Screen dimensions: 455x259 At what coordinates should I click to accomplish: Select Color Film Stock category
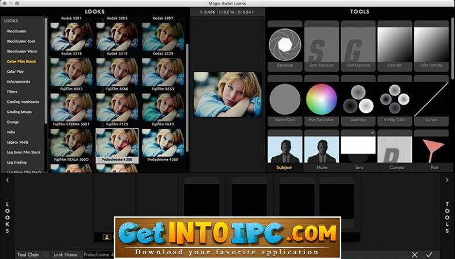tap(21, 61)
